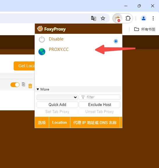The image size is (159, 168).
Task: Click the FoxyProxy extension icon in toolbar
Action: [118, 18]
